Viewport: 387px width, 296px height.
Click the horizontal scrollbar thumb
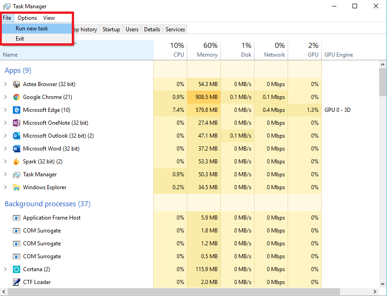174,292
